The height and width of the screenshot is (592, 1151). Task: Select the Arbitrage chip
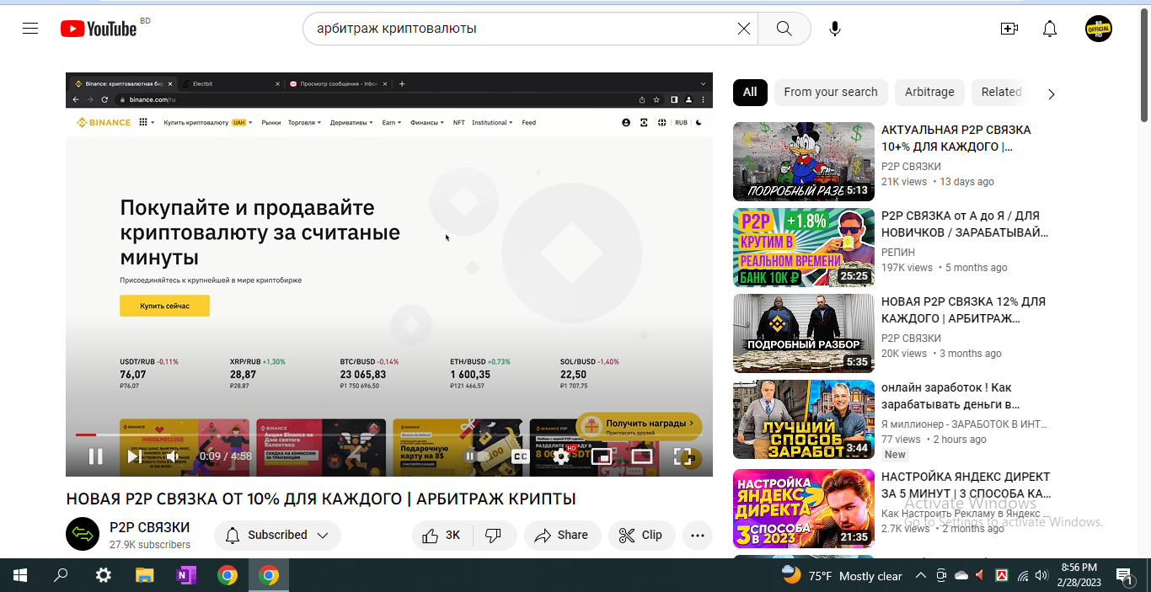[x=929, y=93]
